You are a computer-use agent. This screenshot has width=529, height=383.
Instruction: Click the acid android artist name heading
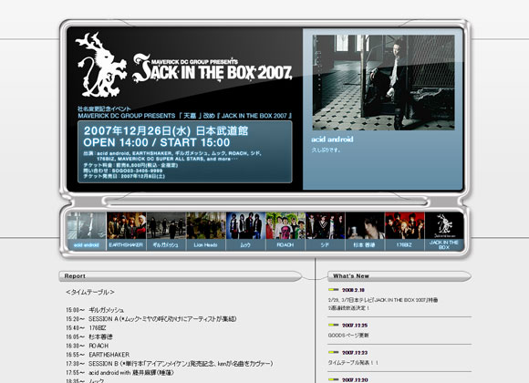[x=332, y=139]
